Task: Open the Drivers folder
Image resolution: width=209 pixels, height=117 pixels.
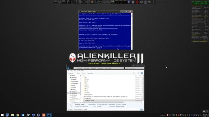Action: point(87,79)
